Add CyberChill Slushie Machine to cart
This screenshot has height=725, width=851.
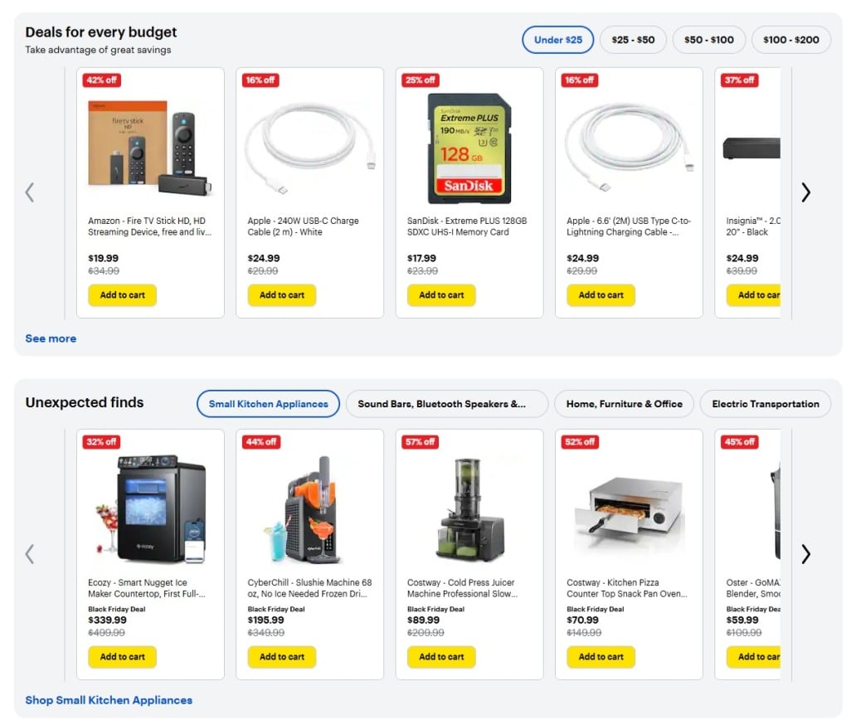click(281, 657)
